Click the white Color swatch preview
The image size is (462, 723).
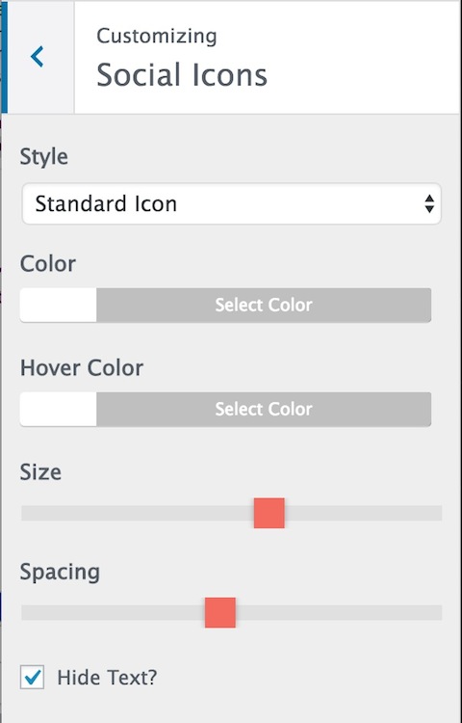coord(59,306)
